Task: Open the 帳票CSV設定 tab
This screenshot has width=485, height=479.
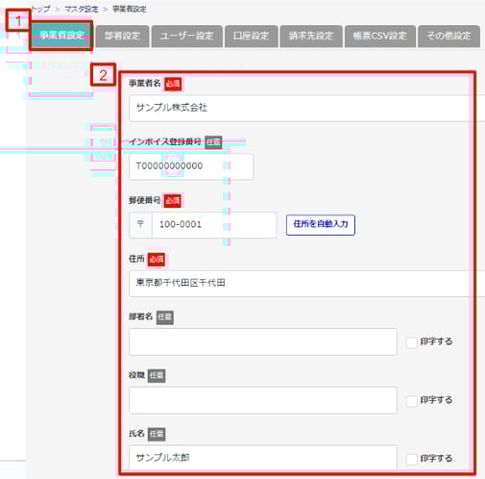Action: (x=380, y=36)
